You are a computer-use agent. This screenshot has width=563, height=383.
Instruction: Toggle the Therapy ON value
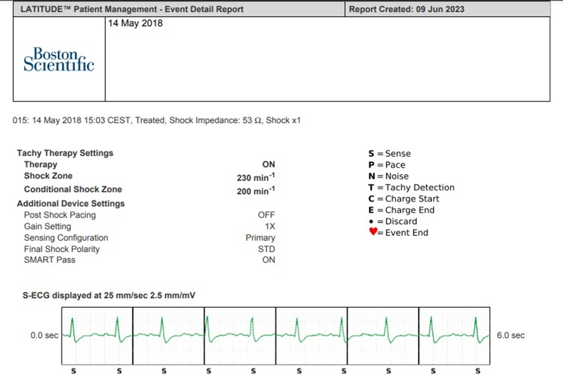point(268,165)
